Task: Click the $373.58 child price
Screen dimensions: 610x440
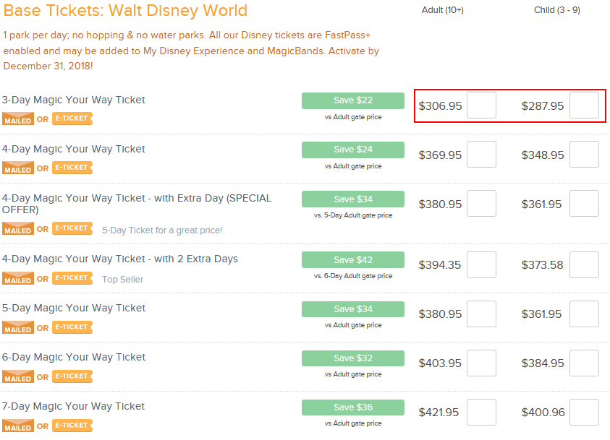Action: point(542,265)
